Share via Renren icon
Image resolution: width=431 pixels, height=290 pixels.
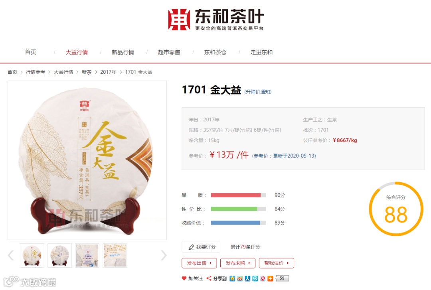point(247,278)
